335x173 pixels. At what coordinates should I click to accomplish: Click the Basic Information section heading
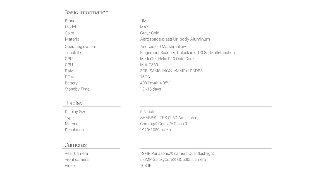click(x=86, y=12)
